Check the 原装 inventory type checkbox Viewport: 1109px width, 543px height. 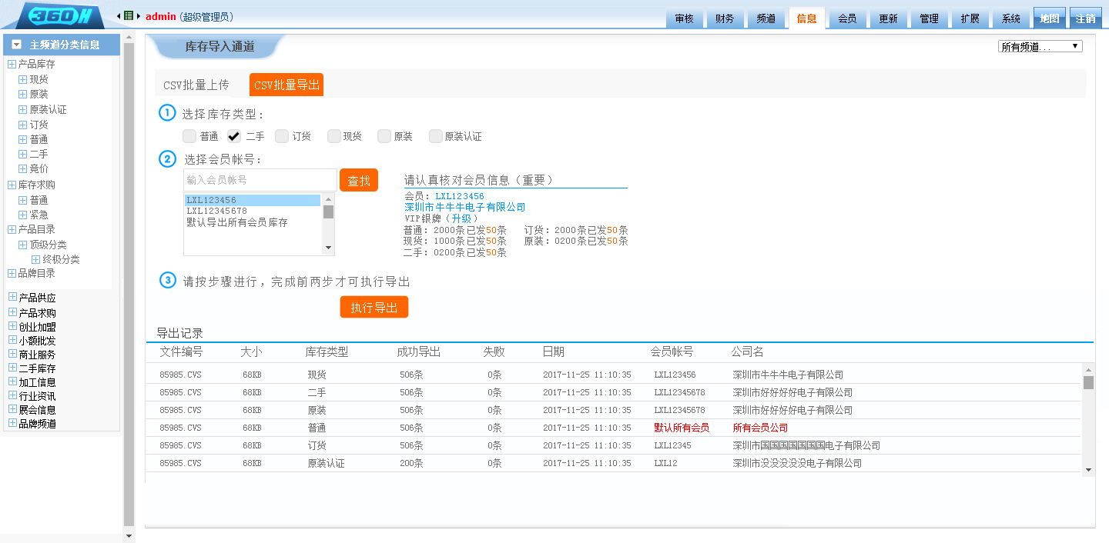[x=384, y=136]
